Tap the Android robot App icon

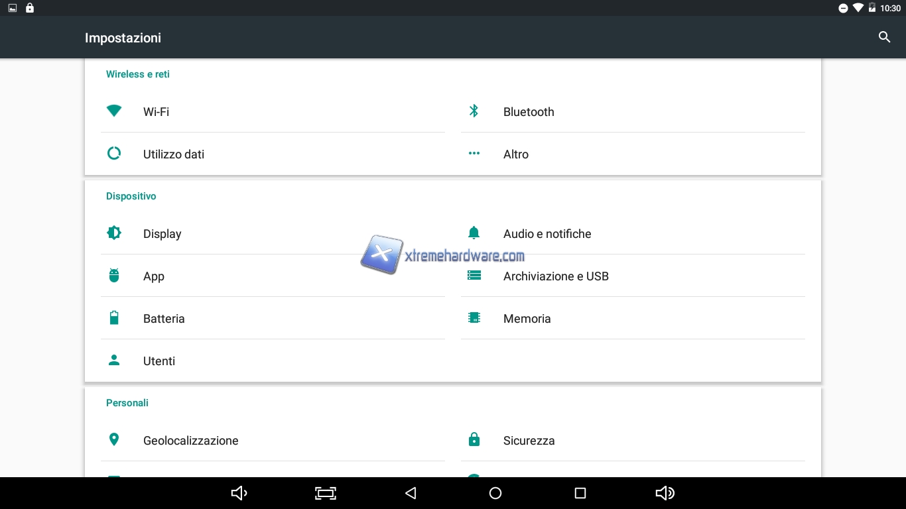tap(114, 276)
